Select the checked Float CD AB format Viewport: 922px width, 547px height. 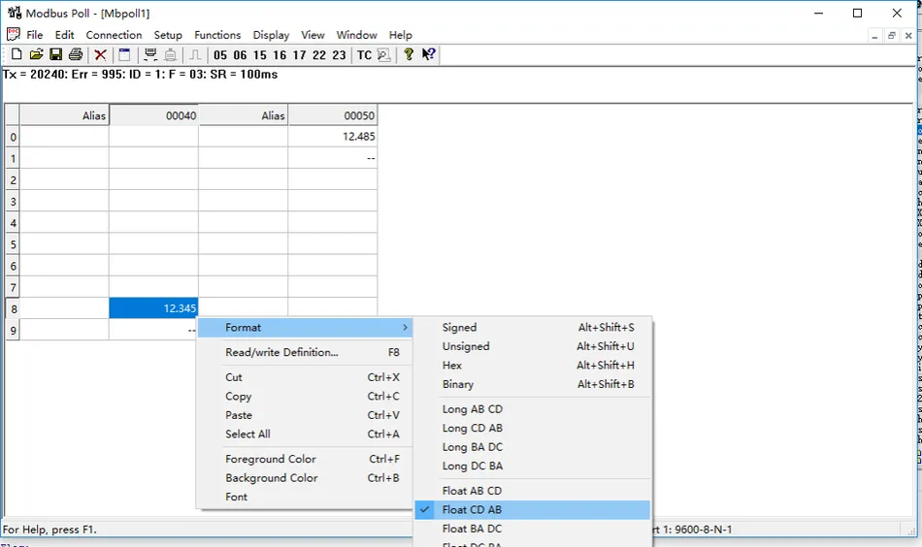472,510
